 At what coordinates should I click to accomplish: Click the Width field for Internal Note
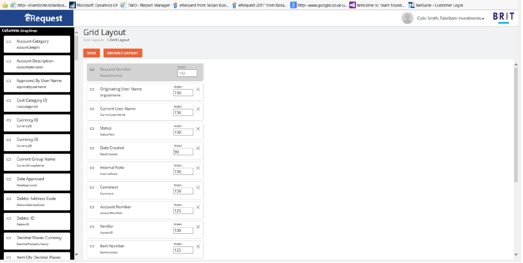[x=183, y=172]
